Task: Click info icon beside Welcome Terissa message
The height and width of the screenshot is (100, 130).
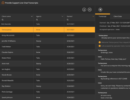Action: [100, 42]
